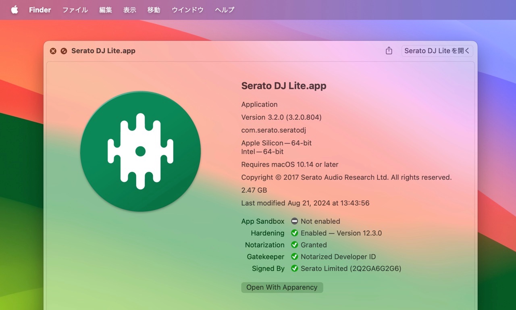The height and width of the screenshot is (310, 516).
Task: Click the Not enabled status text
Action: click(320, 221)
